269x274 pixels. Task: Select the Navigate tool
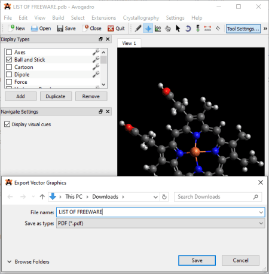148,29
